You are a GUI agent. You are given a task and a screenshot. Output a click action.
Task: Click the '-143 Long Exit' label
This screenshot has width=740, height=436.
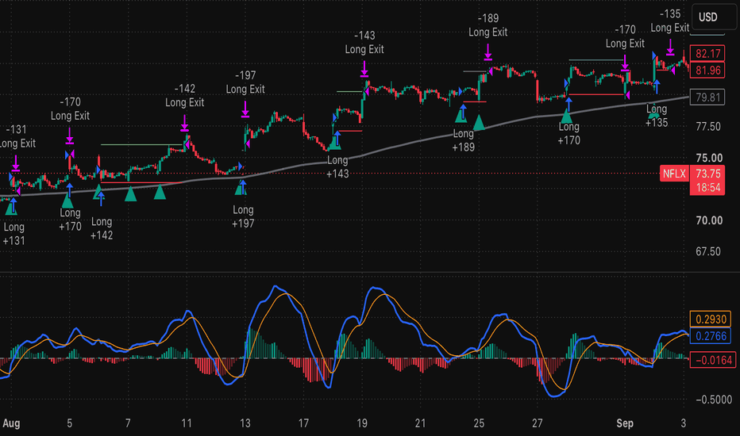[364, 43]
